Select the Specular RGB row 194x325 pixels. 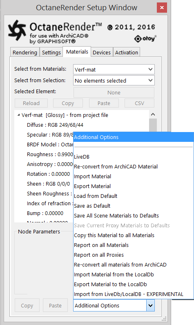click(x=50, y=135)
